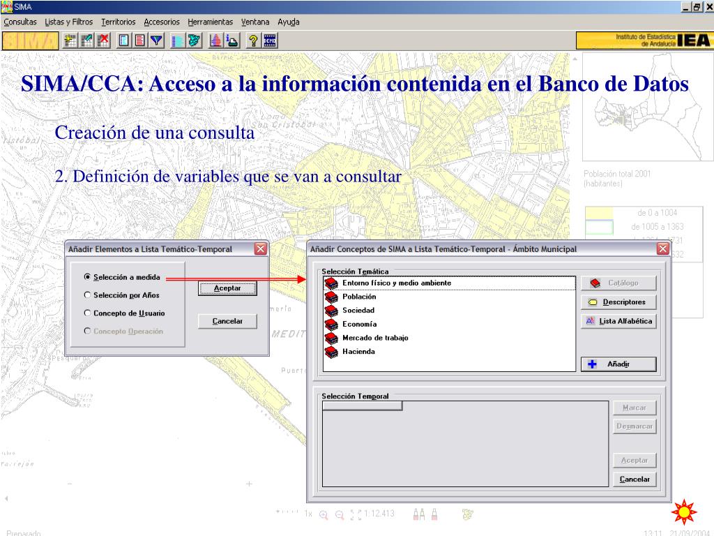Click the Instituto de Estadística IEA logo

click(x=644, y=40)
